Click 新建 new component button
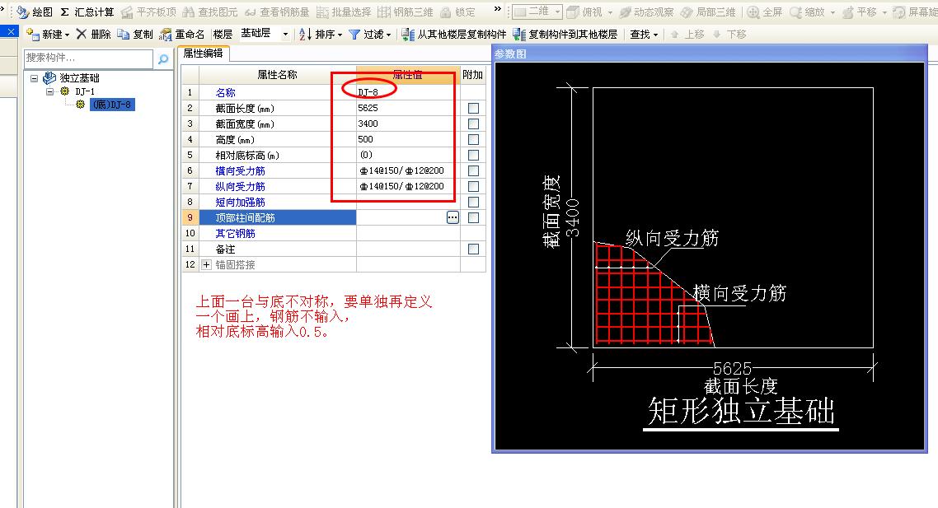This screenshot has width=938, height=508. tap(48, 35)
